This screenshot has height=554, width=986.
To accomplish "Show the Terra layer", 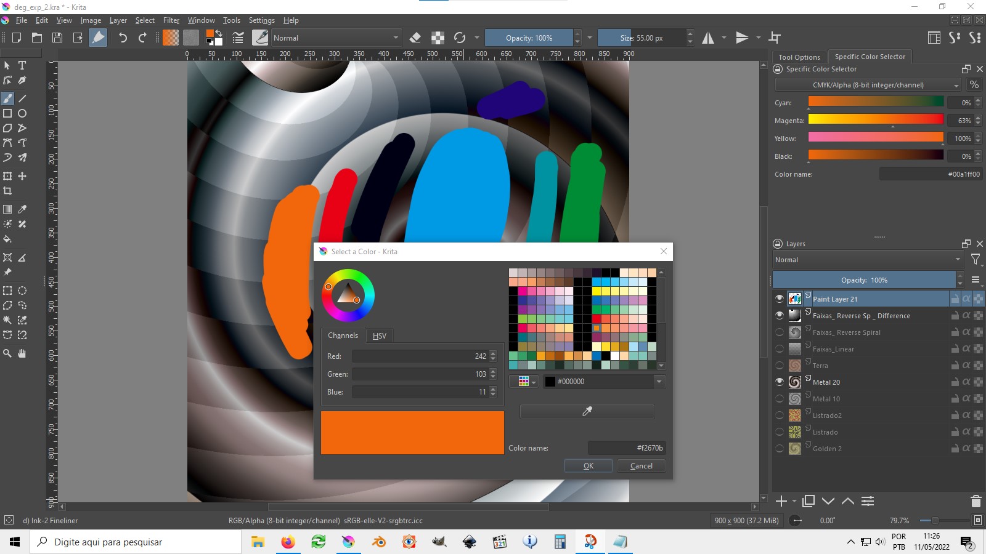I will point(779,365).
